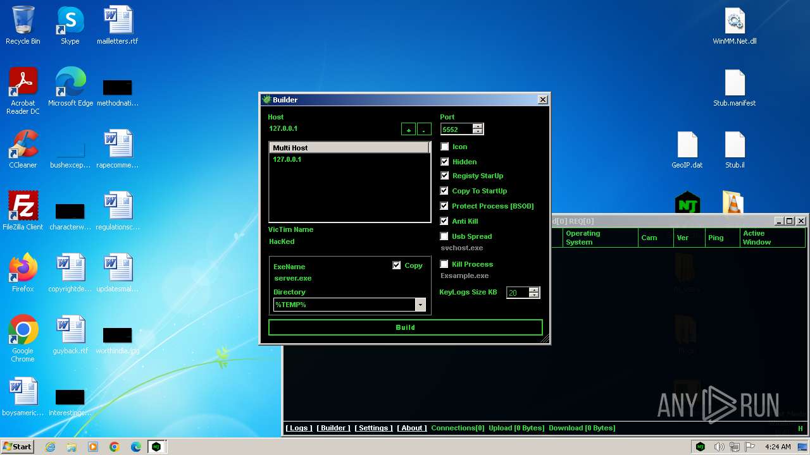810x455 pixels.
Task: Select the GeoIP.dat file icon
Action: click(x=687, y=149)
